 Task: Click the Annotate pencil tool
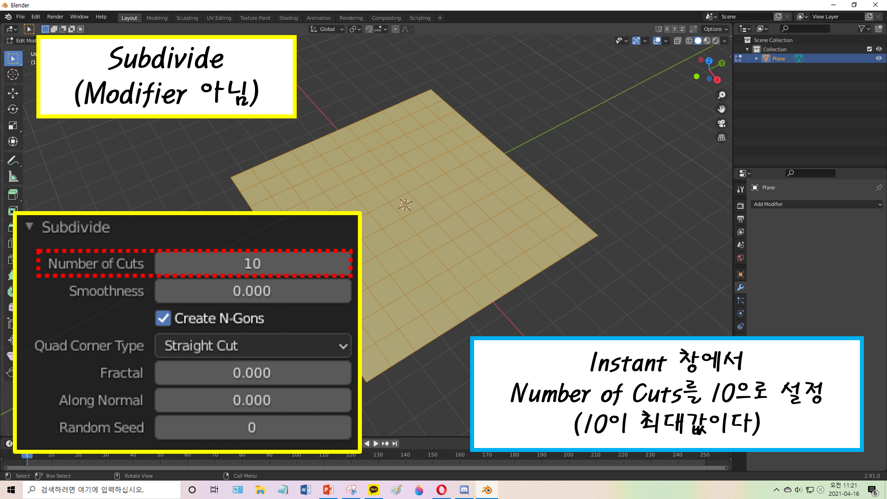(x=13, y=161)
